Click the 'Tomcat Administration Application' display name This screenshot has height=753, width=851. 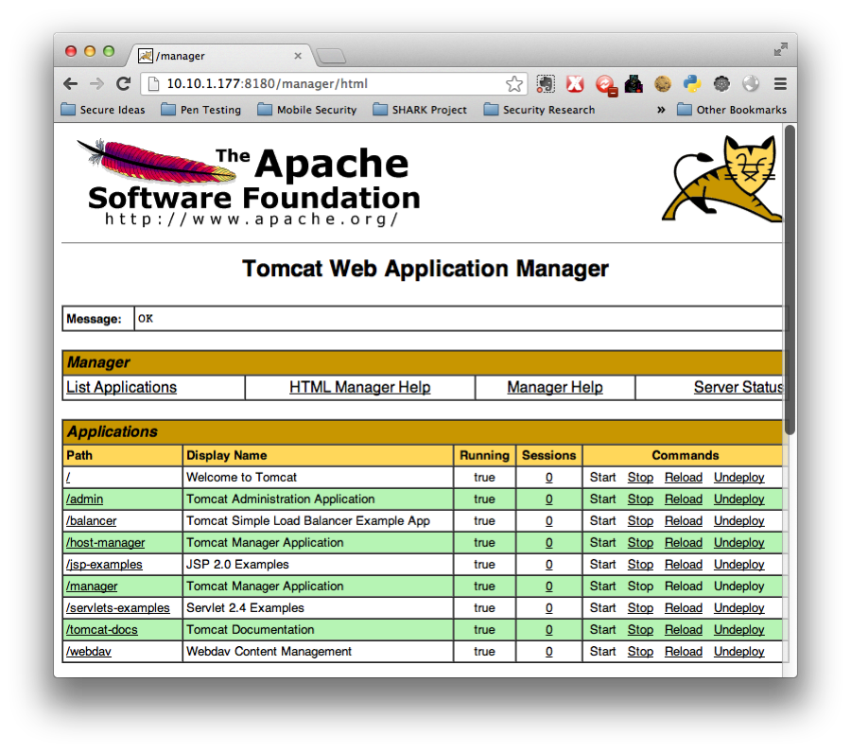coord(281,499)
